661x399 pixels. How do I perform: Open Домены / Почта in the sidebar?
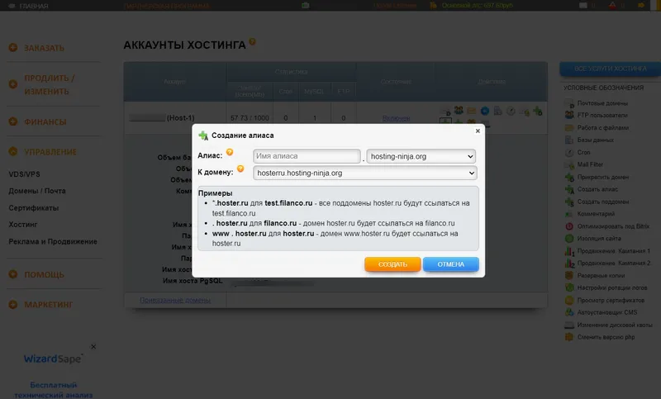37,191
